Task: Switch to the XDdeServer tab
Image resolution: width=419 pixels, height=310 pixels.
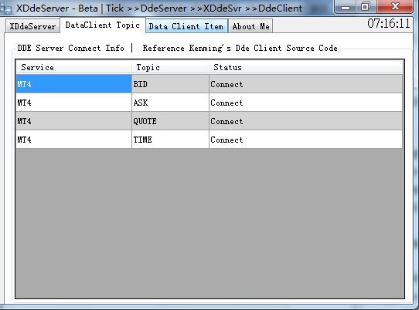Action: (x=32, y=26)
